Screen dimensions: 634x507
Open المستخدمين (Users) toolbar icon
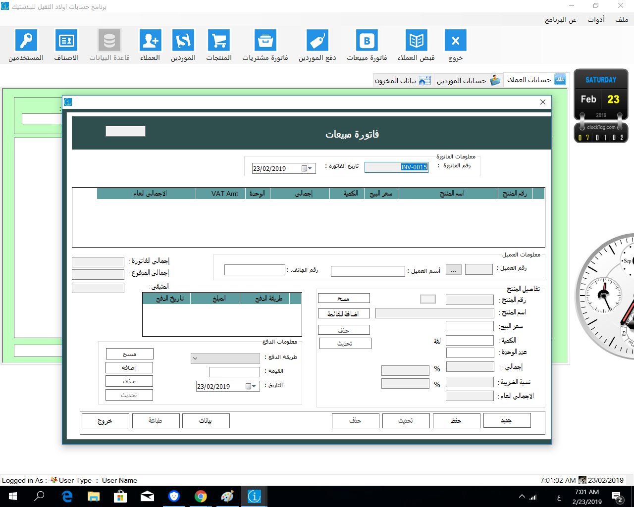(26, 45)
